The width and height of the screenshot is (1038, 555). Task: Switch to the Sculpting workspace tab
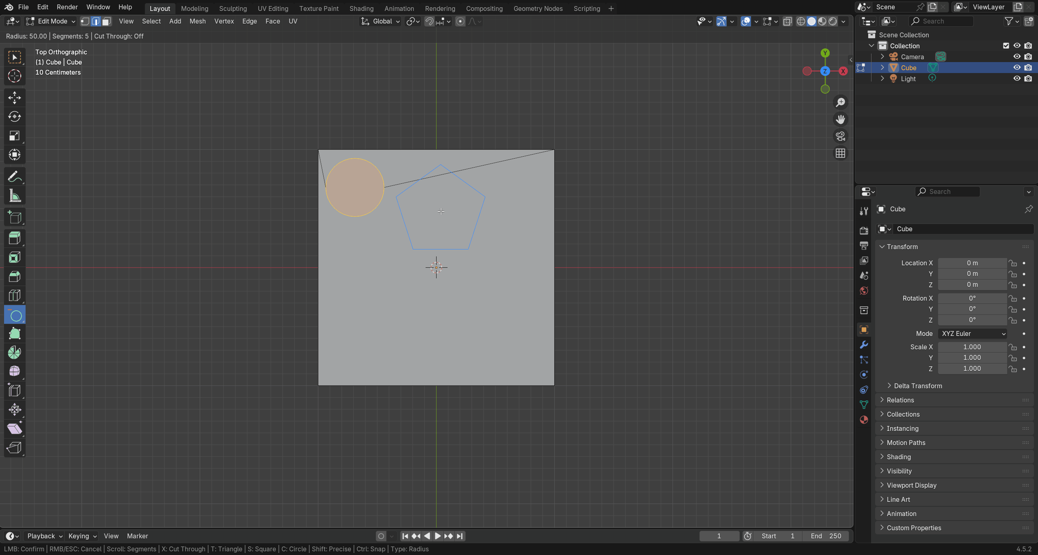coord(233,9)
